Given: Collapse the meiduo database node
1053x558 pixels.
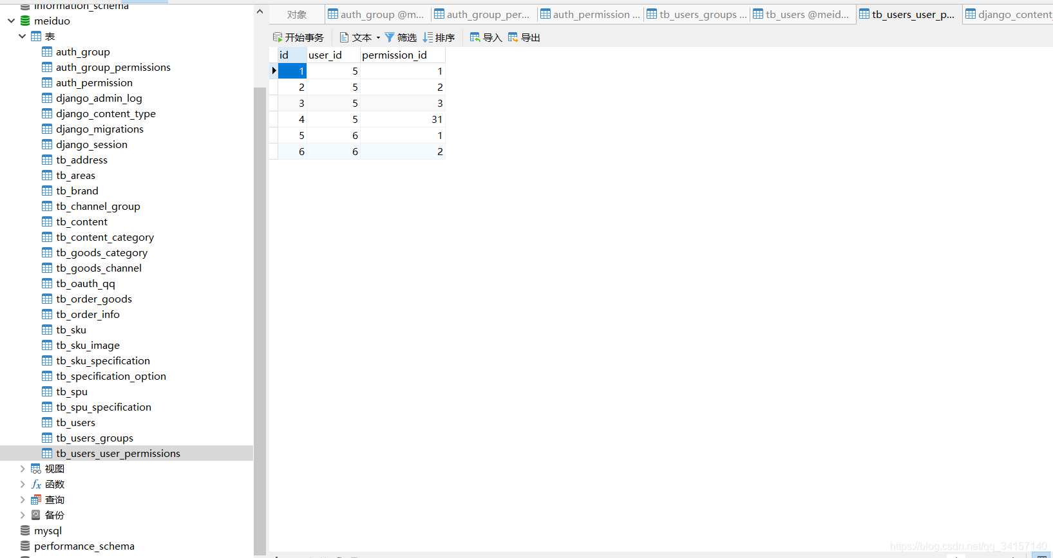Looking at the screenshot, I should [11, 21].
